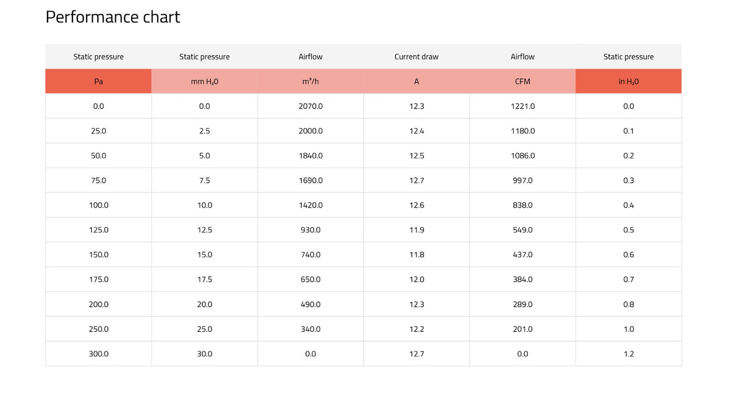Image resolution: width=740 pixels, height=405 pixels.
Task: Click the 997.0 CFM value
Action: click(x=523, y=180)
